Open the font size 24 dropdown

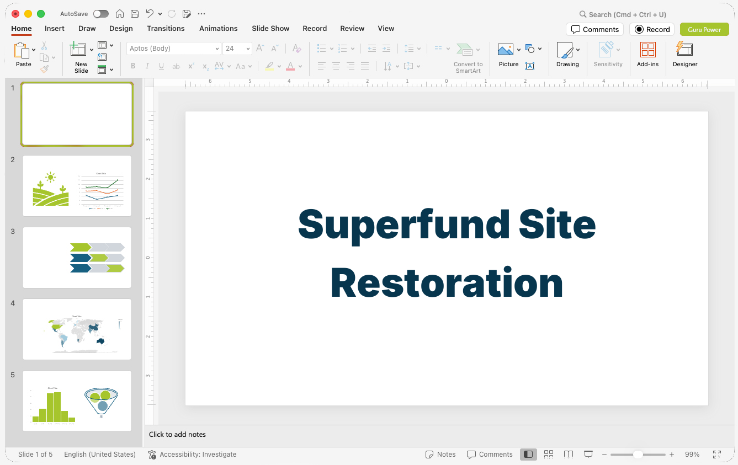pos(248,49)
